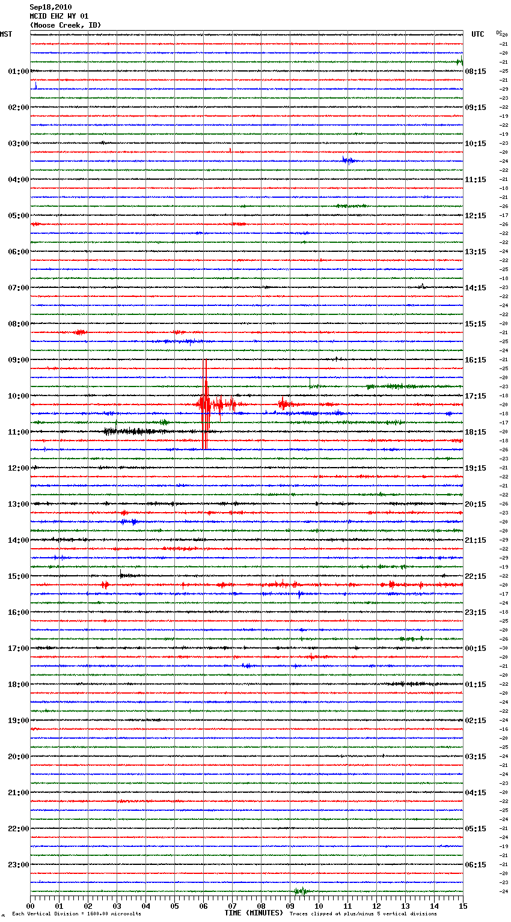
Task: Select the 21:00 MST hour label
Action: coord(18,793)
